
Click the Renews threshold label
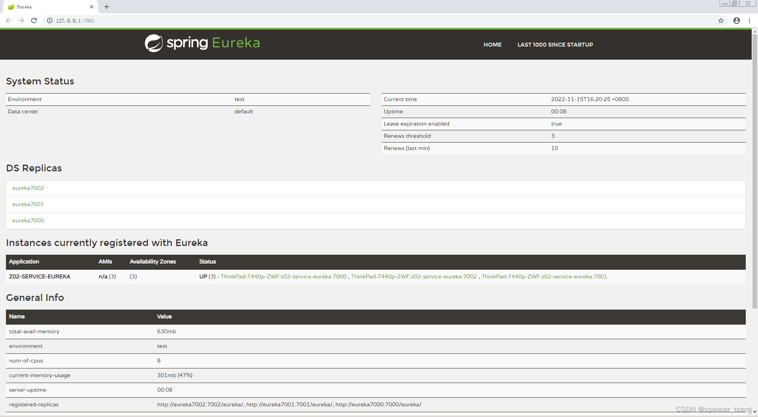(x=407, y=136)
